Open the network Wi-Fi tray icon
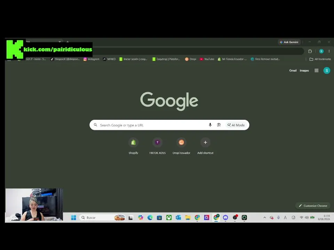This screenshot has width=334, height=250. 301,217
